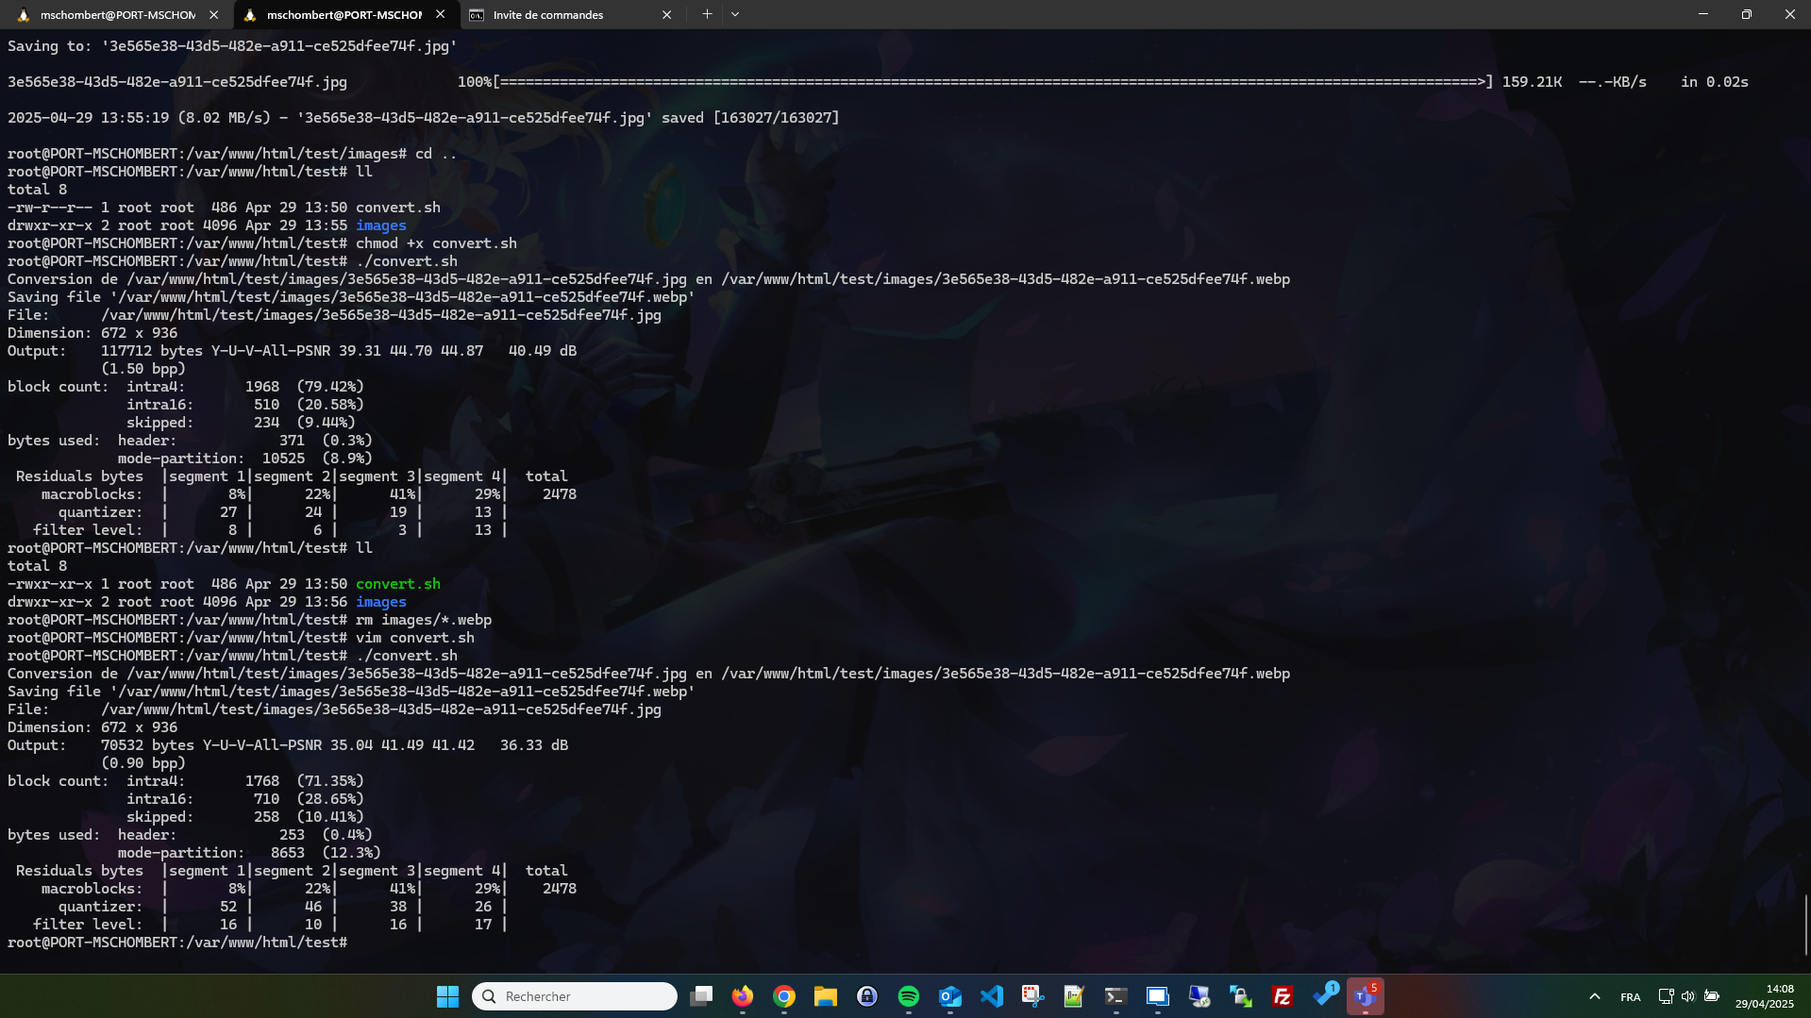Open the FRA keyboard language selector

click(x=1630, y=996)
